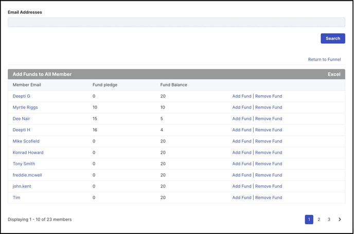Open Deepti H member link
The width and height of the screenshot is (354, 234).
pyautogui.click(x=21, y=130)
